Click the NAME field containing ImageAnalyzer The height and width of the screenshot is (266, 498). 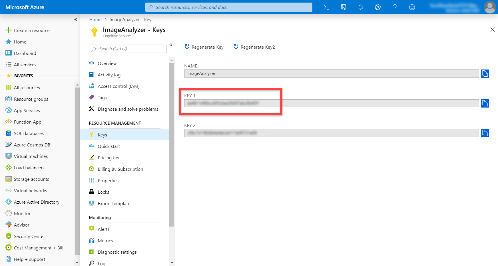click(332, 74)
